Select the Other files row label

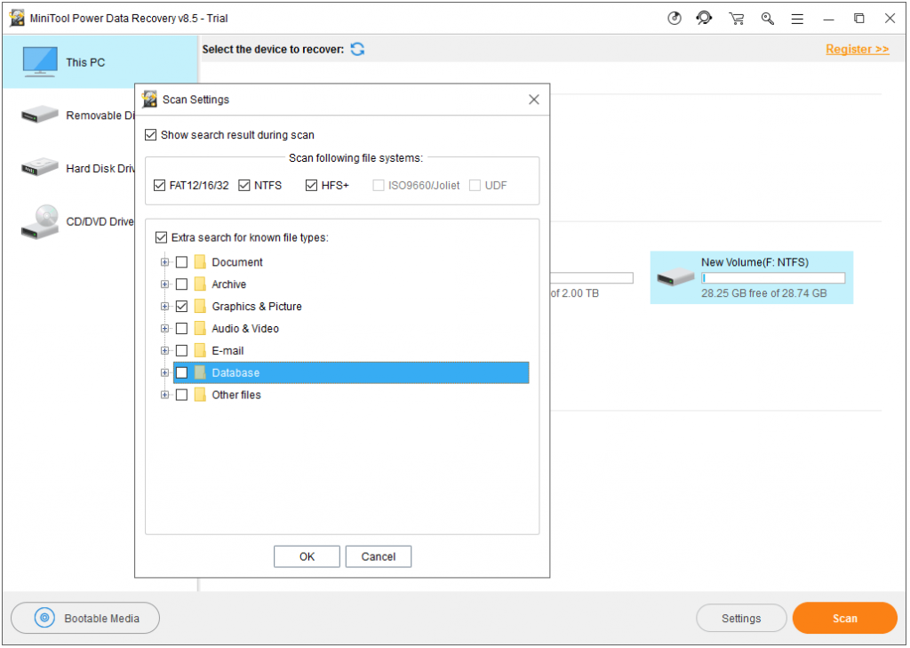point(236,395)
